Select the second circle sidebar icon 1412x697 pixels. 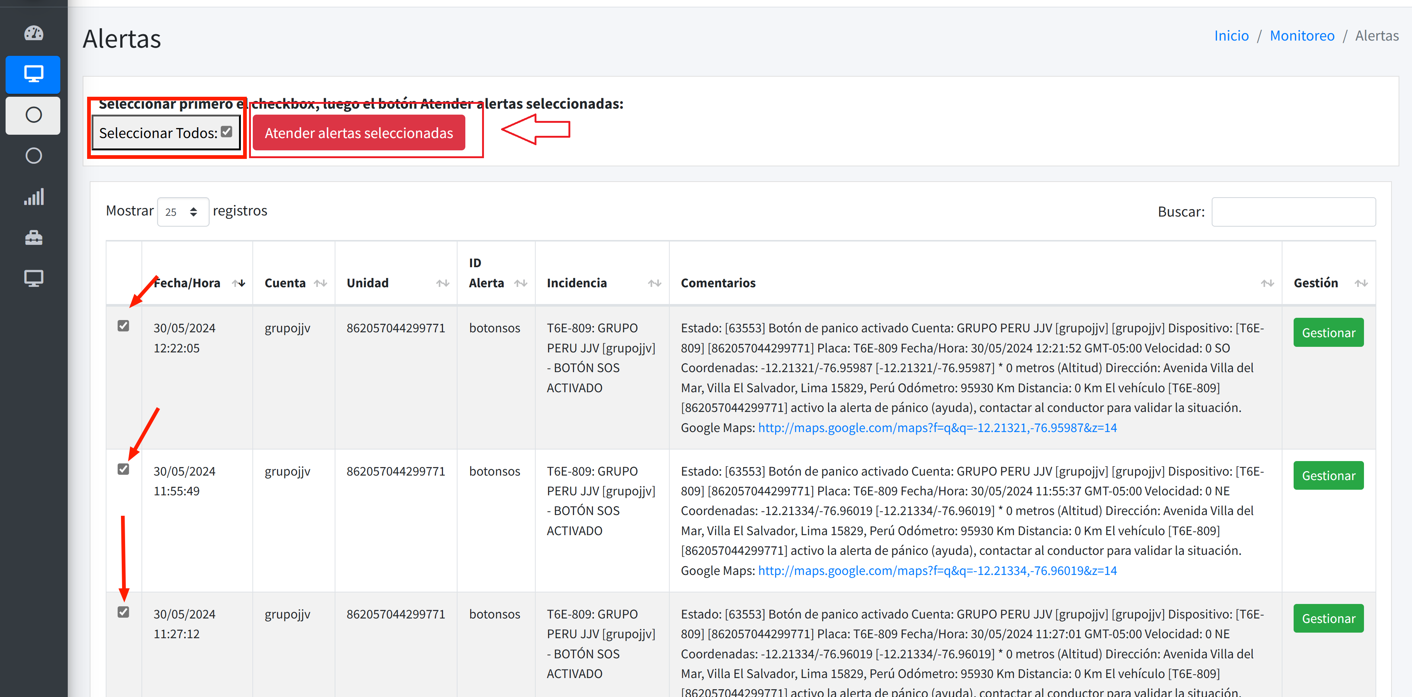coord(34,156)
